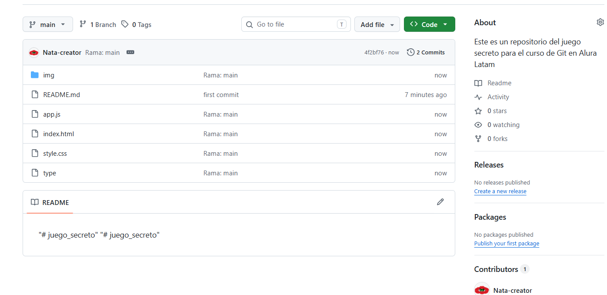
Task: Open Rama: main commit message for type
Action: (220, 173)
